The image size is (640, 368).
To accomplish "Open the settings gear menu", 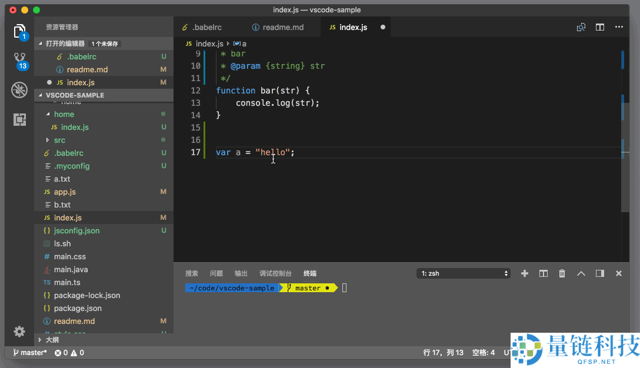I will pyautogui.click(x=19, y=332).
